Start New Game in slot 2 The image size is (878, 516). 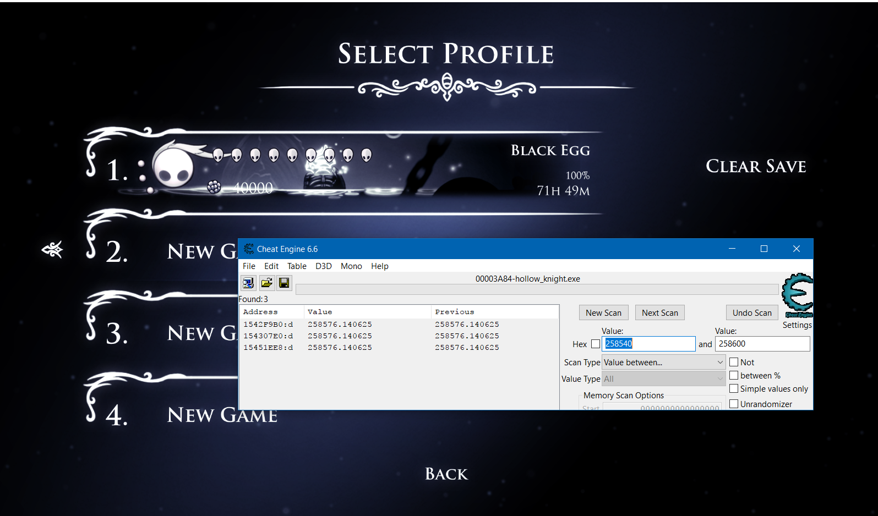(x=203, y=251)
